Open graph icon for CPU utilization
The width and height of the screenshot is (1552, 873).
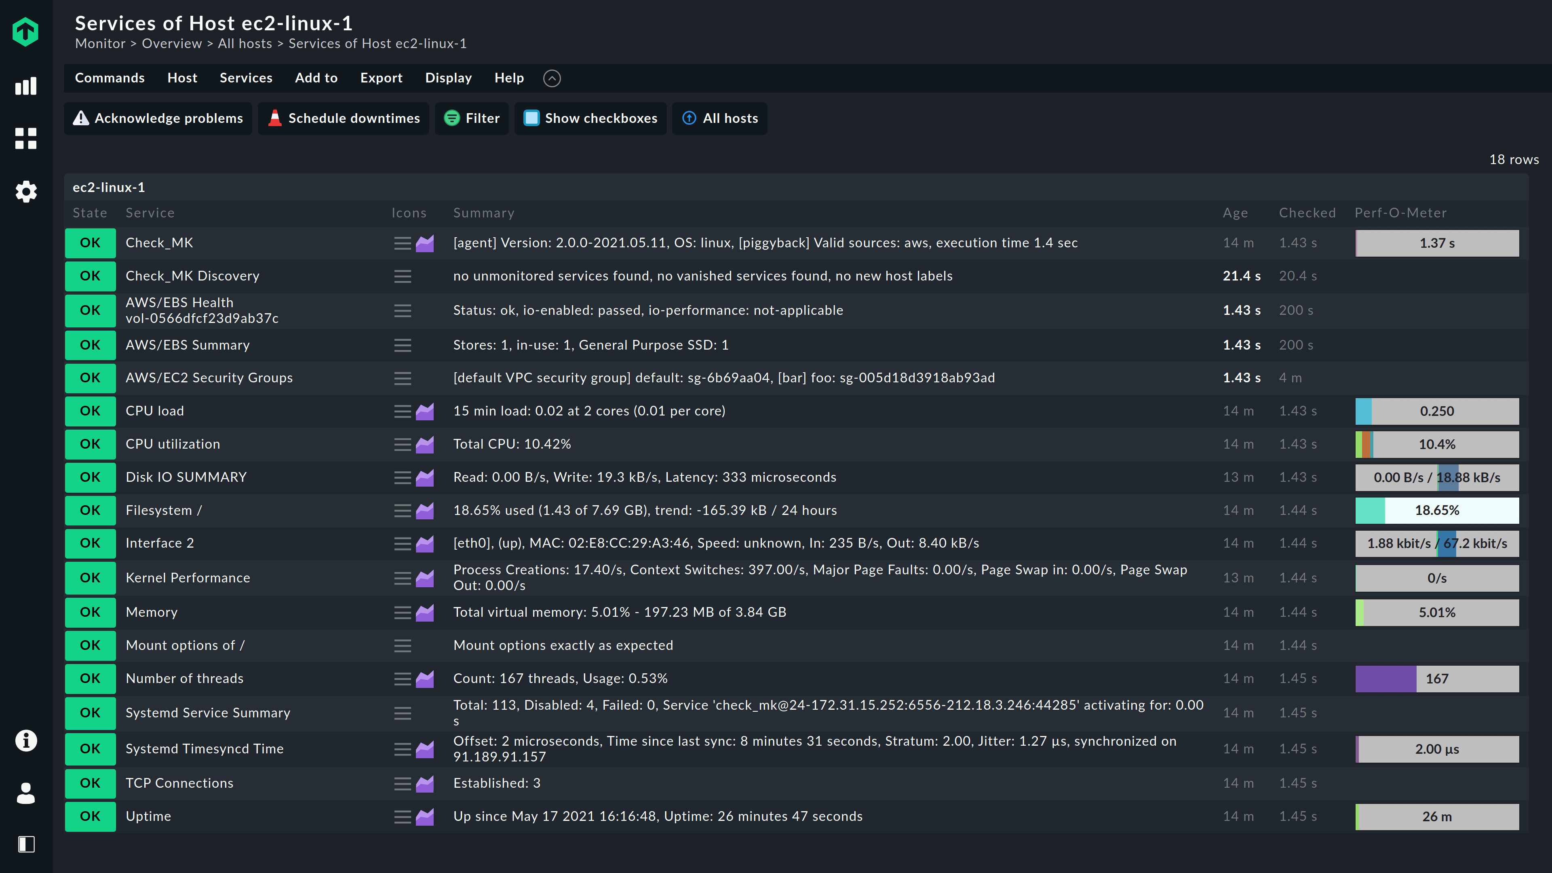(425, 445)
